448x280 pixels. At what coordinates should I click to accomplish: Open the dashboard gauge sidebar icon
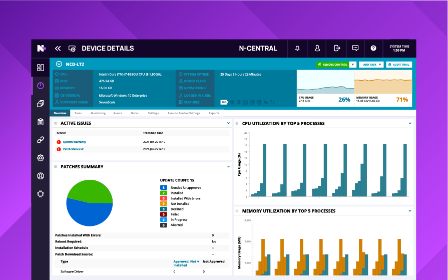[41, 86]
